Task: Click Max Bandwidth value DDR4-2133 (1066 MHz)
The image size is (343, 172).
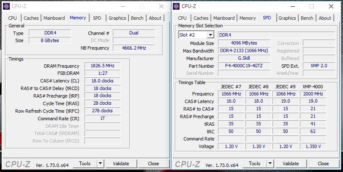Action: coord(244,51)
